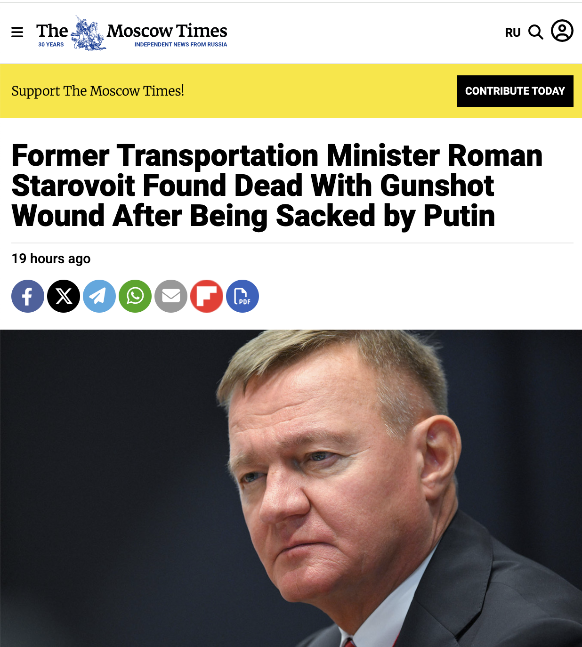The image size is (582, 647).
Task: Open the site search
Action: click(536, 32)
